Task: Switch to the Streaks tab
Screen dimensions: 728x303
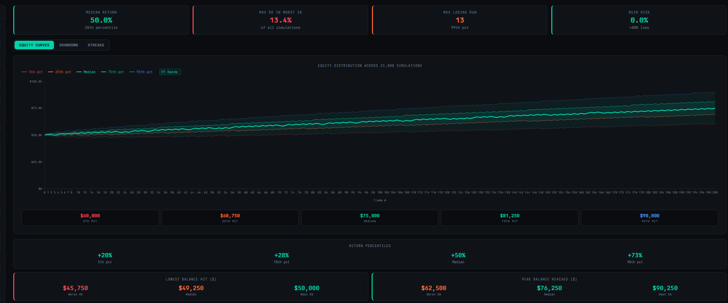Action: 96,45
